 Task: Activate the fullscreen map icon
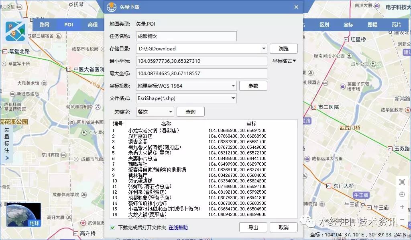click(402, 182)
